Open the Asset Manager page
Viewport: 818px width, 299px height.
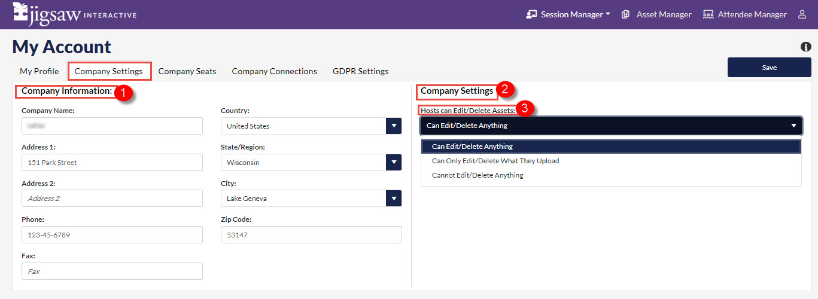coord(656,14)
